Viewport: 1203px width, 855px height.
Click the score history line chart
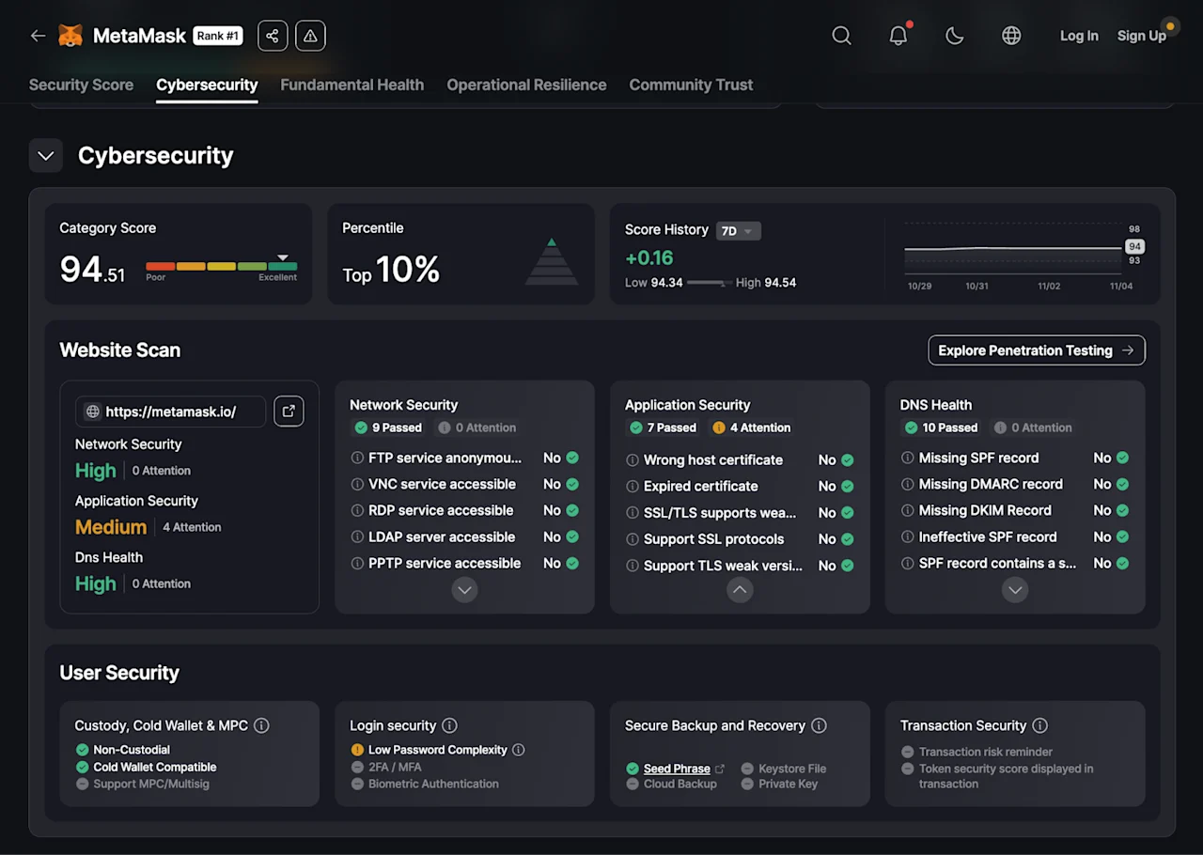[1013, 250]
